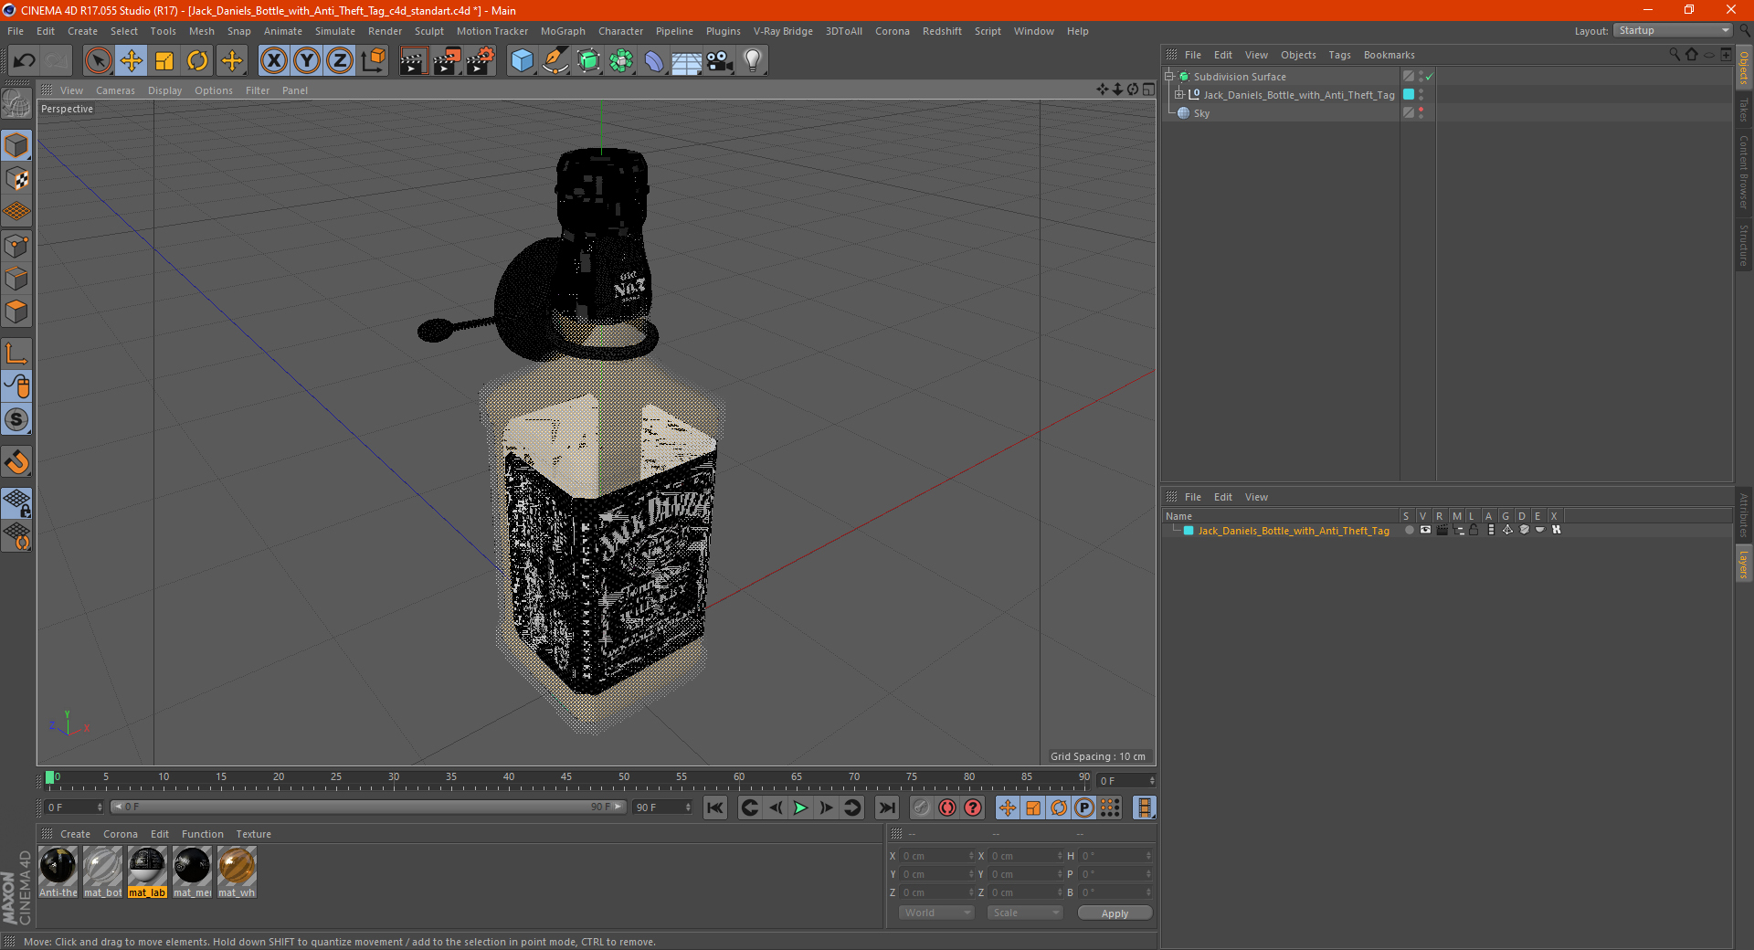Render active view clapperboard icon
The height and width of the screenshot is (950, 1754).
(x=413, y=61)
